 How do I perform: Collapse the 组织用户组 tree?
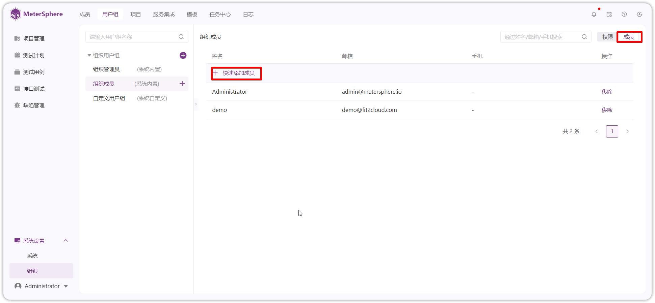pyautogui.click(x=89, y=55)
